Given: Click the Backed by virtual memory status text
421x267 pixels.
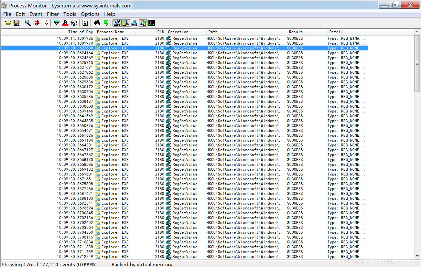Looking at the screenshot, I should 142,264.
